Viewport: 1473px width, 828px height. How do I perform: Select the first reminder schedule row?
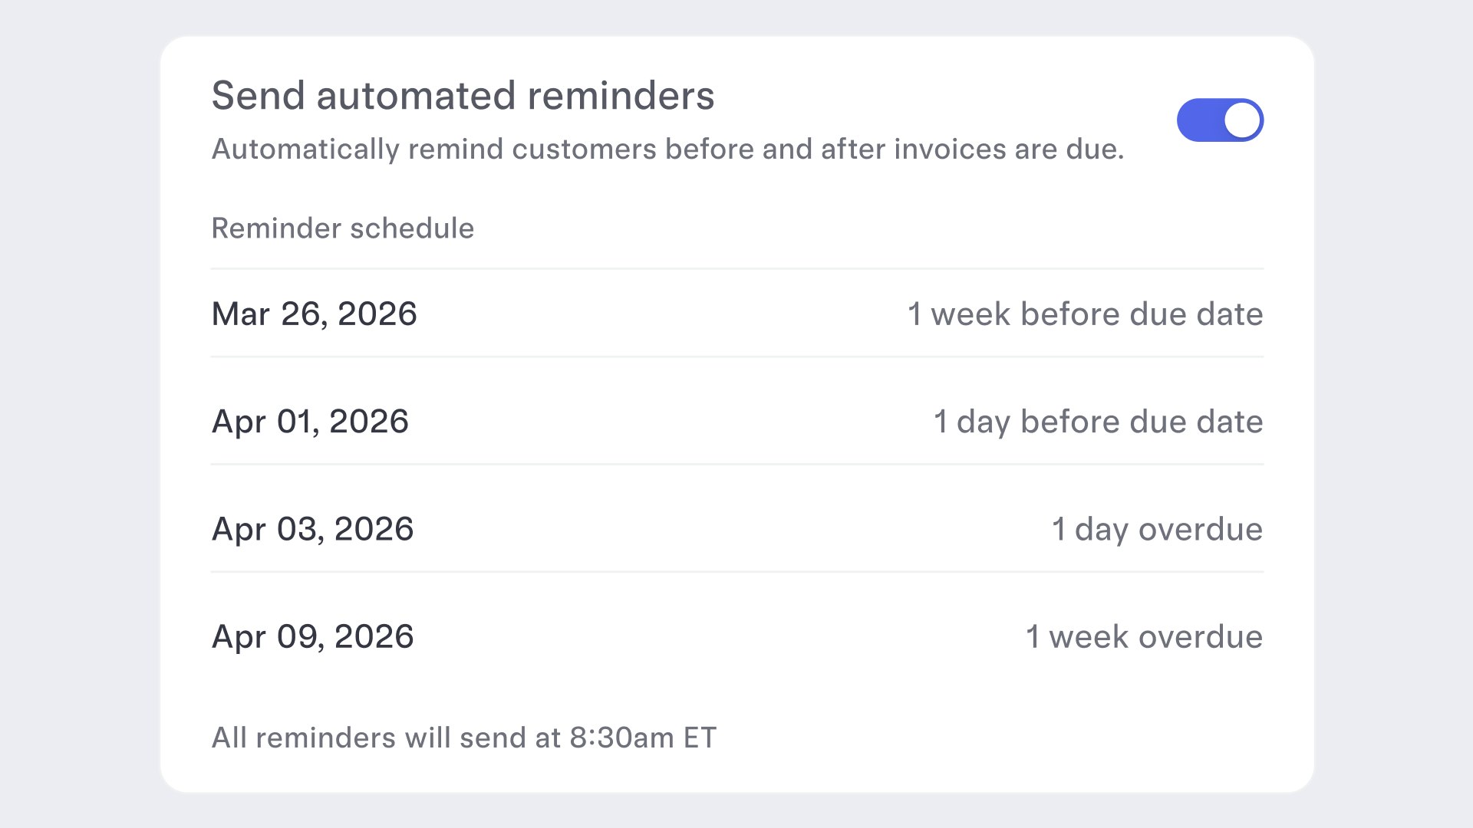click(736, 314)
